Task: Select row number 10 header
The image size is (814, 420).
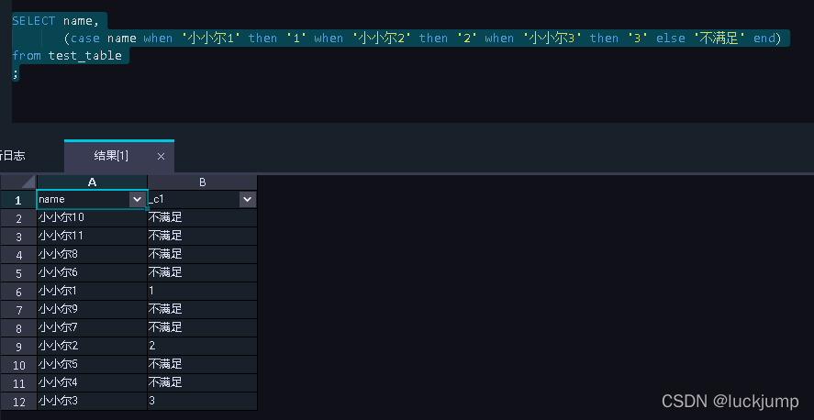Action: 18,365
